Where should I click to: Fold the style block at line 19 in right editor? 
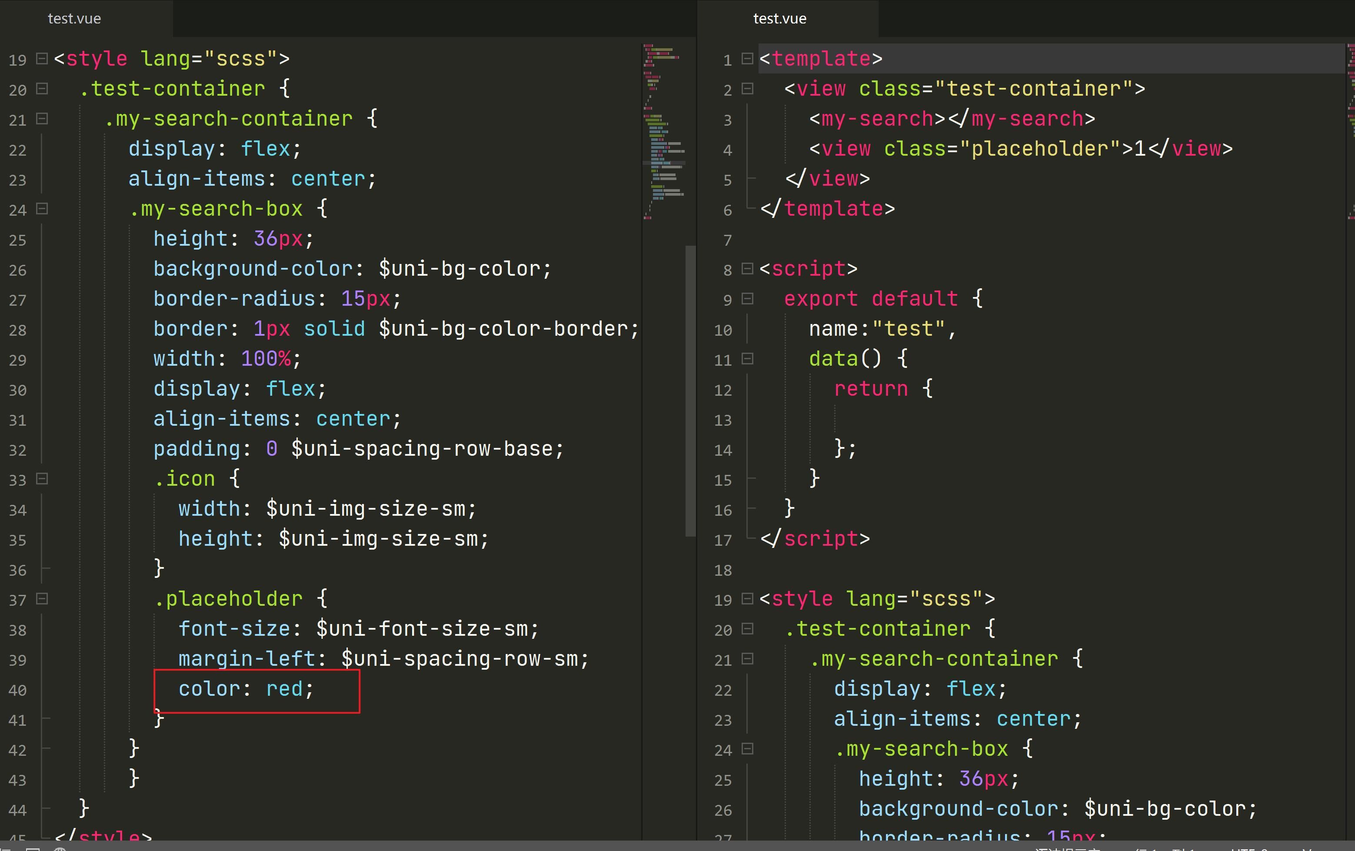[747, 598]
